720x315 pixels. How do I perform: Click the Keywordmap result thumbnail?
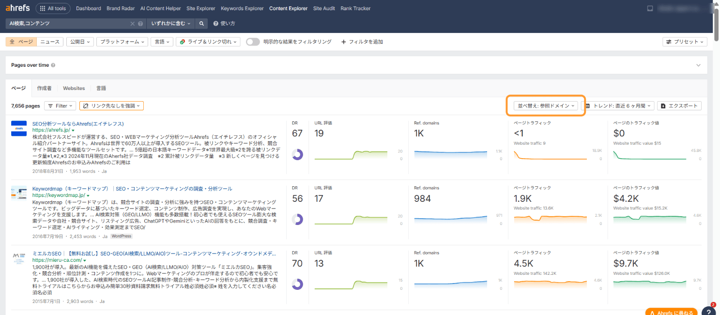click(x=19, y=193)
